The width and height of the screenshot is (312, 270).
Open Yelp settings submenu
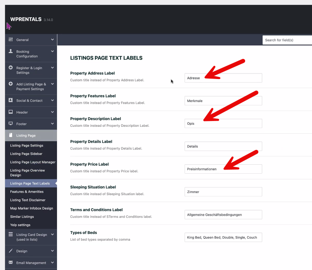click(20, 225)
